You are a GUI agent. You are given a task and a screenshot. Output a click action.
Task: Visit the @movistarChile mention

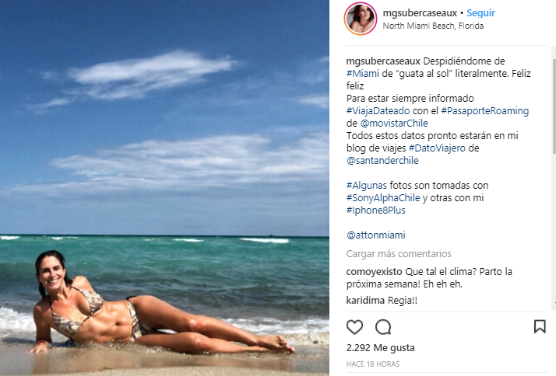394,123
